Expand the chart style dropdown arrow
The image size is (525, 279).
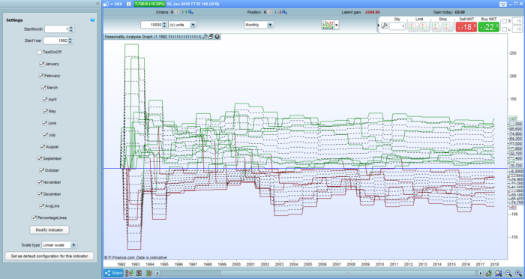coord(337,25)
